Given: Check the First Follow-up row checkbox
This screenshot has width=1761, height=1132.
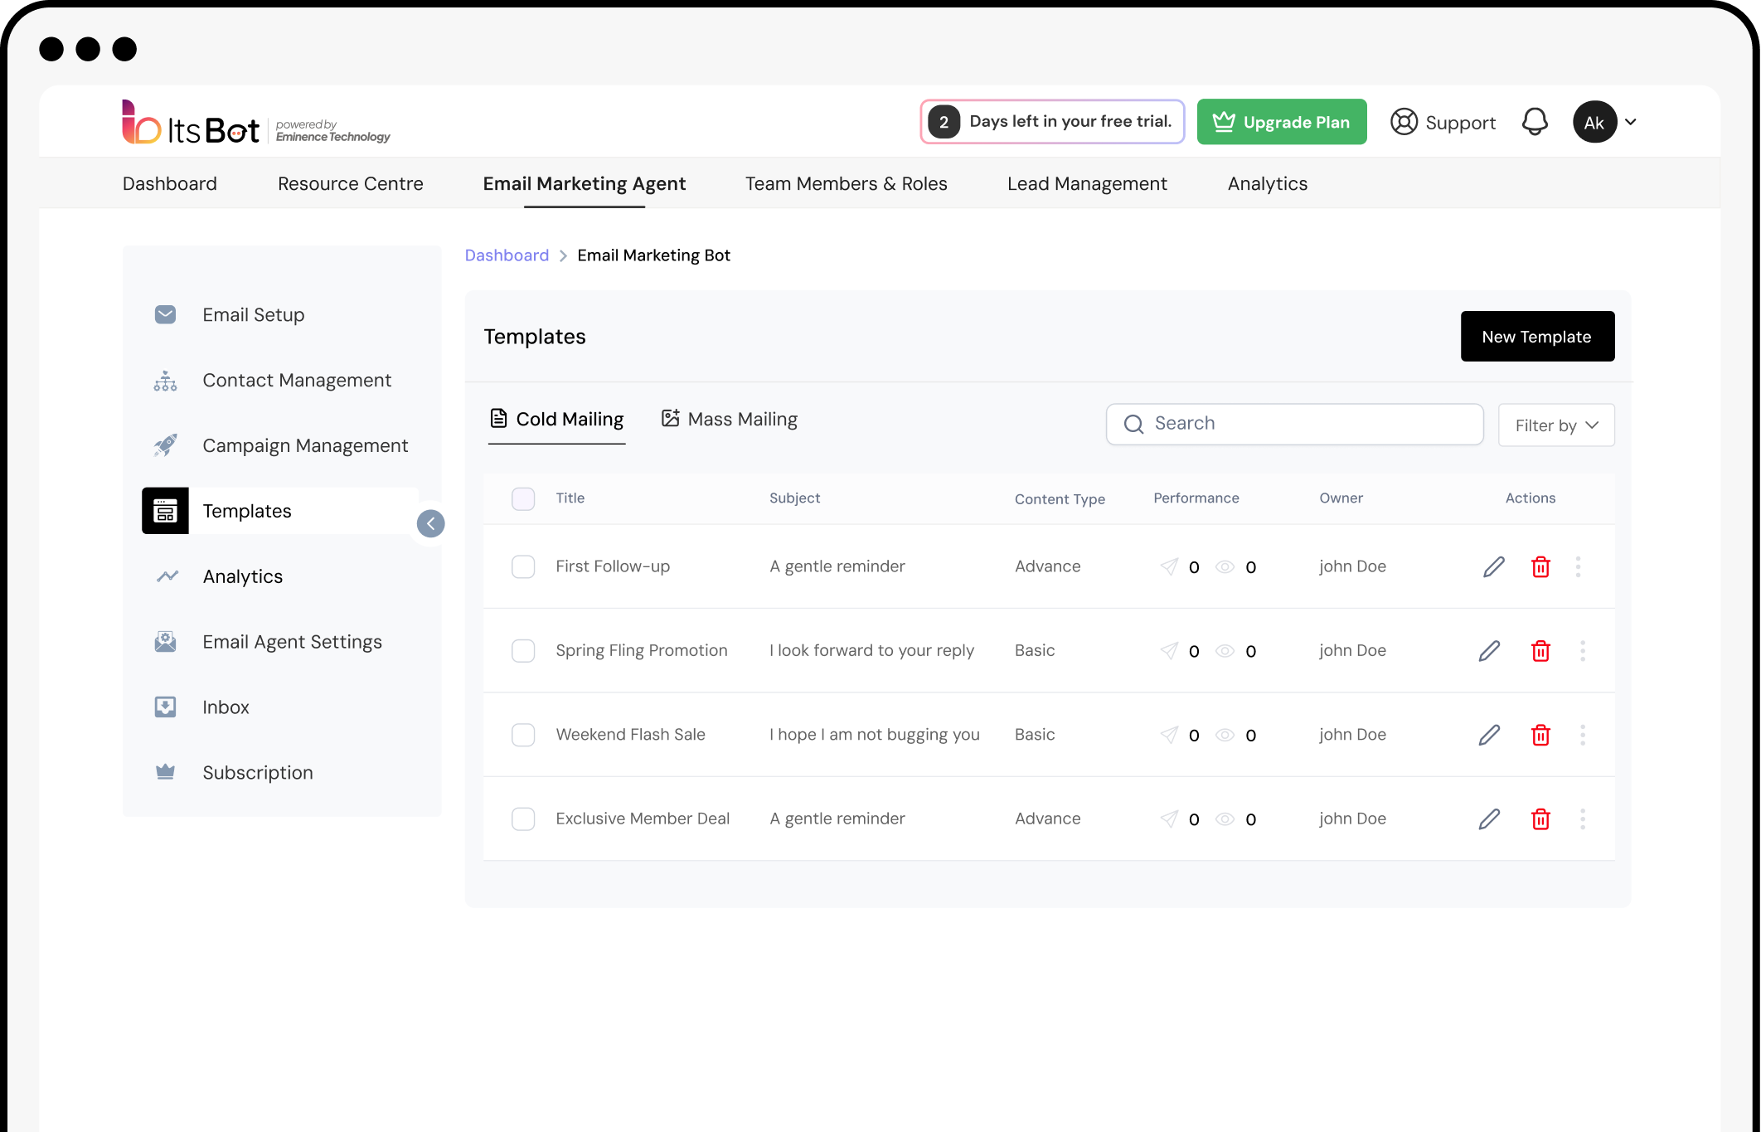Looking at the screenshot, I should pos(523,566).
